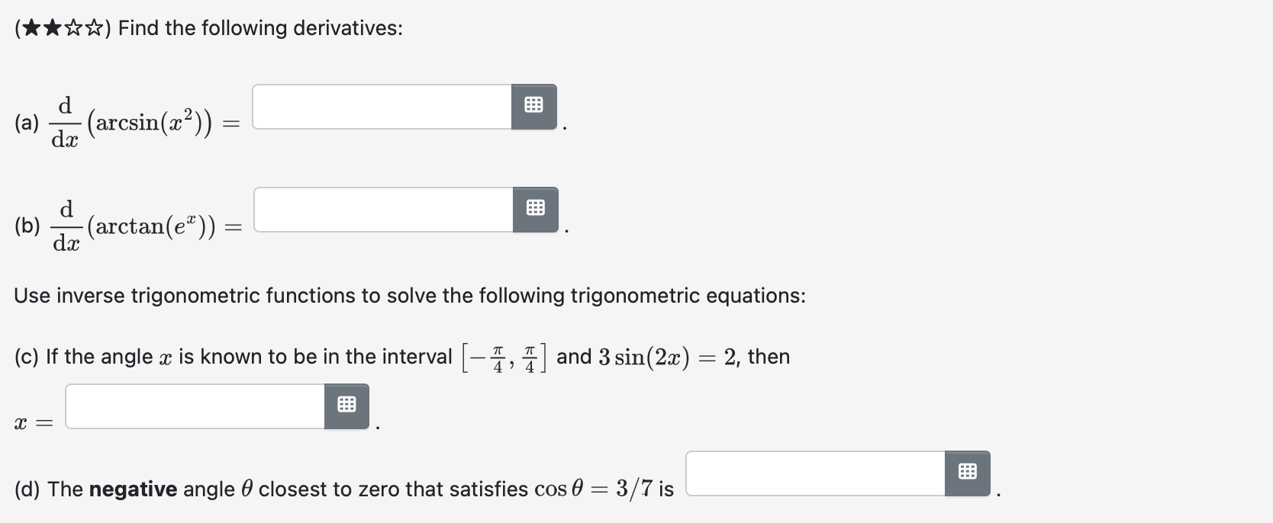This screenshot has width=1273, height=523.
Task: Click the arcsin(x²) math expression
Action: tap(150, 123)
